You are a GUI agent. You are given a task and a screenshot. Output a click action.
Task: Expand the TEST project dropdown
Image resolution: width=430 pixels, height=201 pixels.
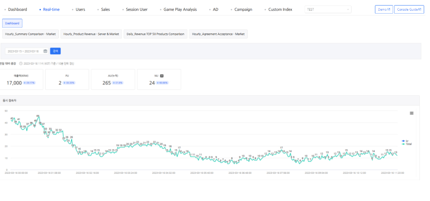click(x=328, y=10)
